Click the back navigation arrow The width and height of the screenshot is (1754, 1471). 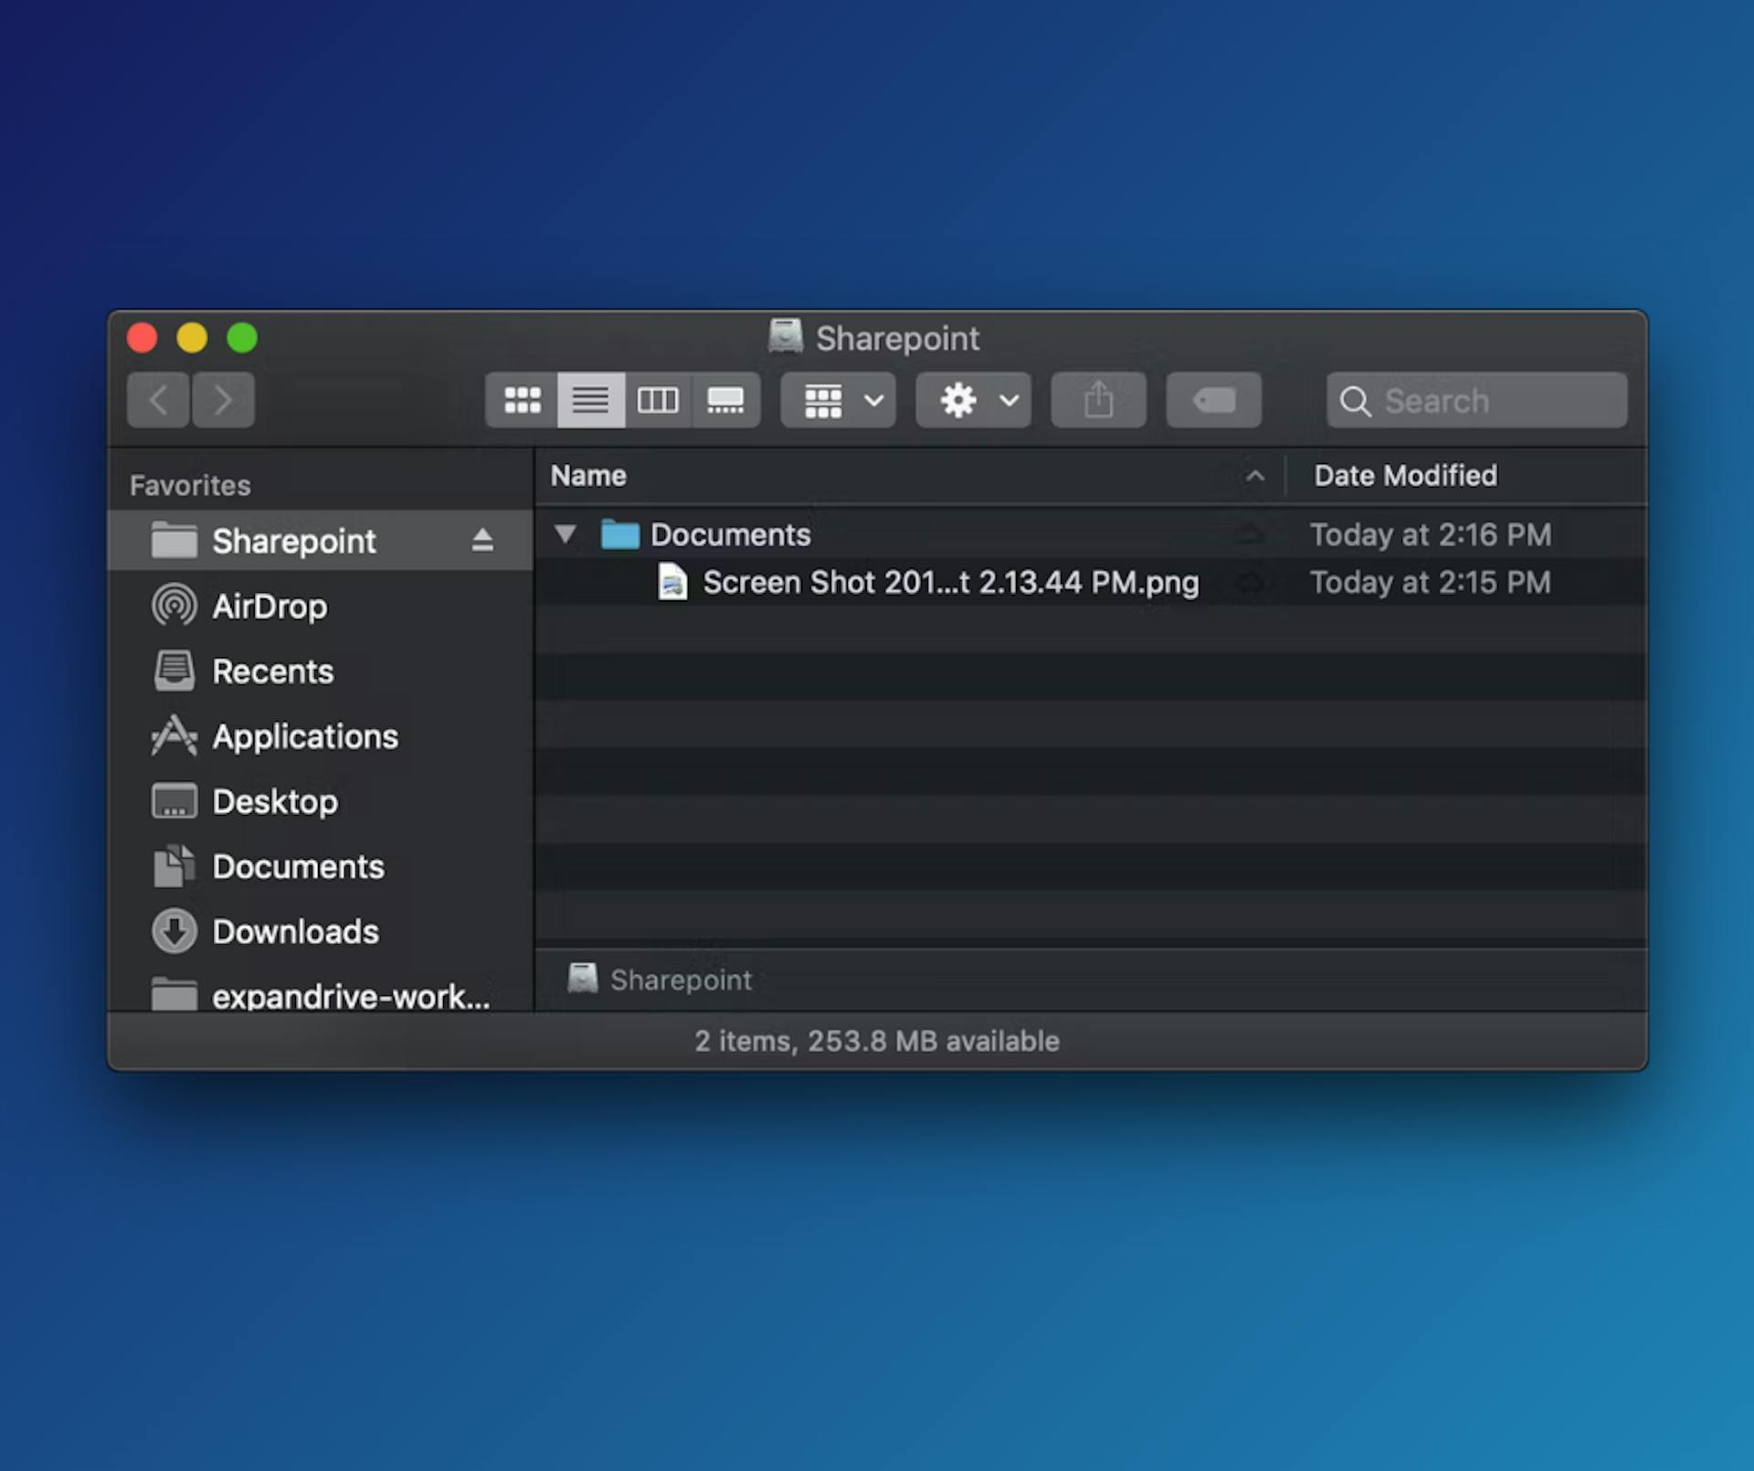coord(157,400)
